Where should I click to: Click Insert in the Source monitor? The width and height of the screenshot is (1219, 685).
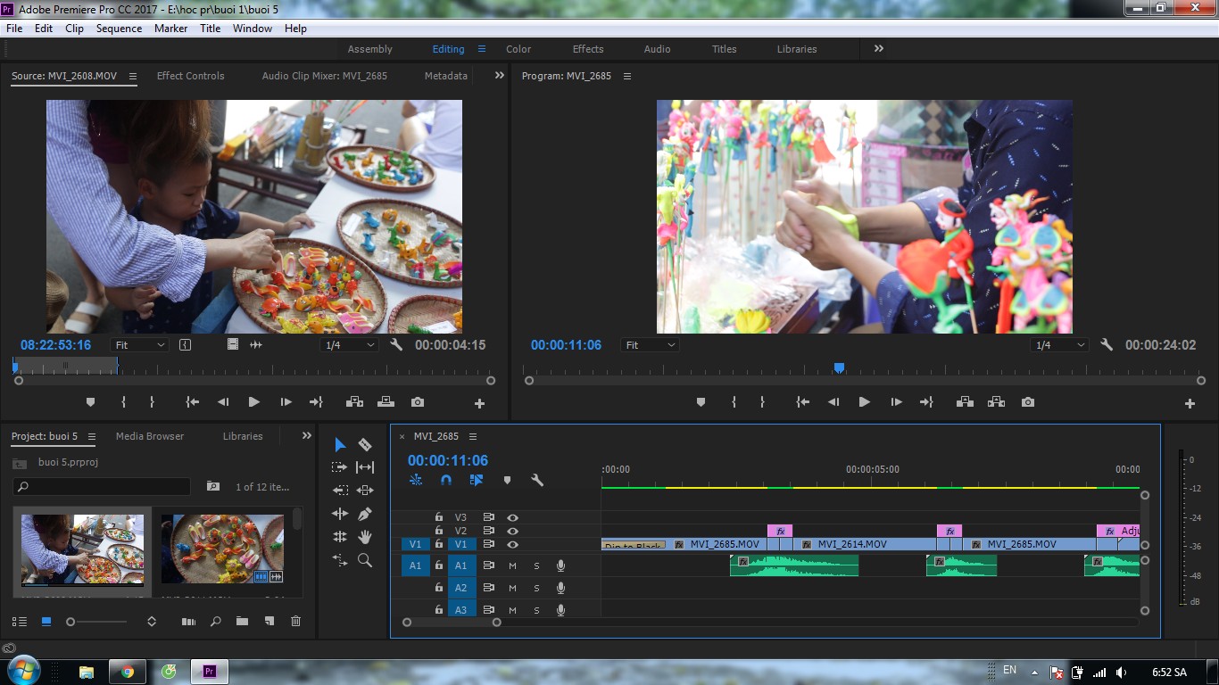click(x=354, y=402)
